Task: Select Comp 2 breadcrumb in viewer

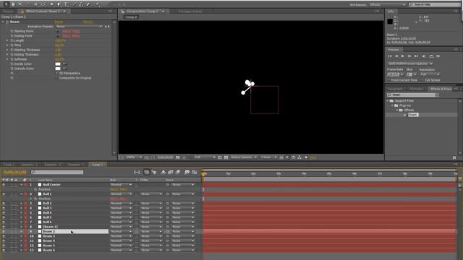Action: click(132, 17)
